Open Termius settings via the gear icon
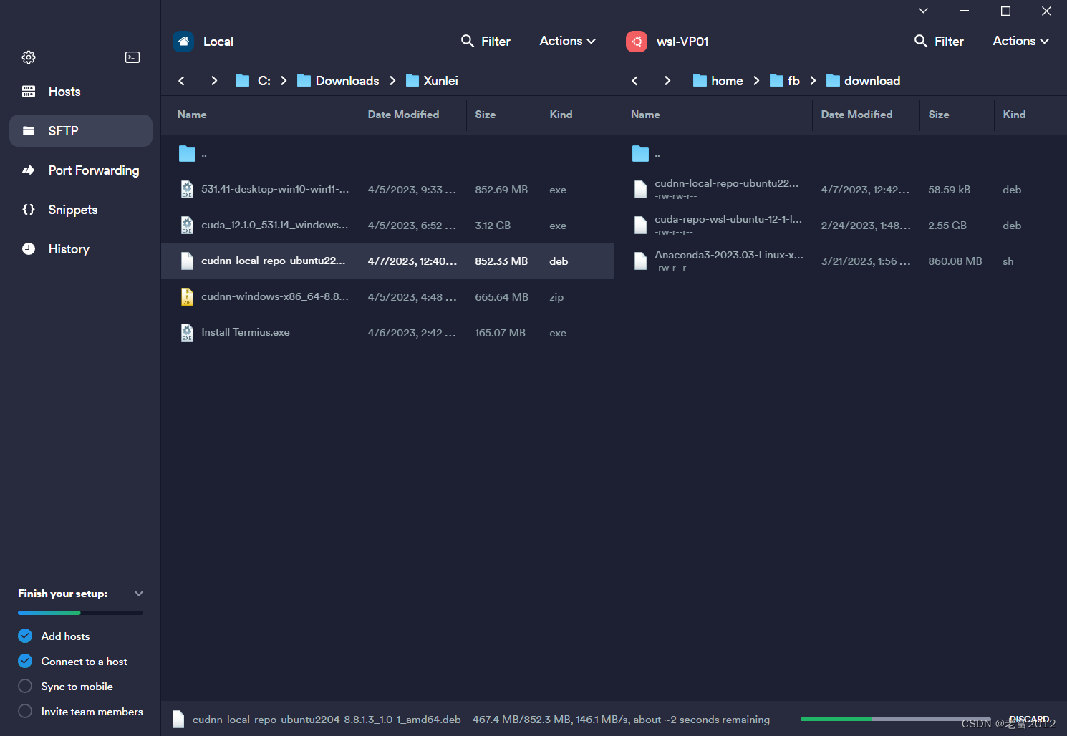Screen dimensions: 1067x736 28,57
